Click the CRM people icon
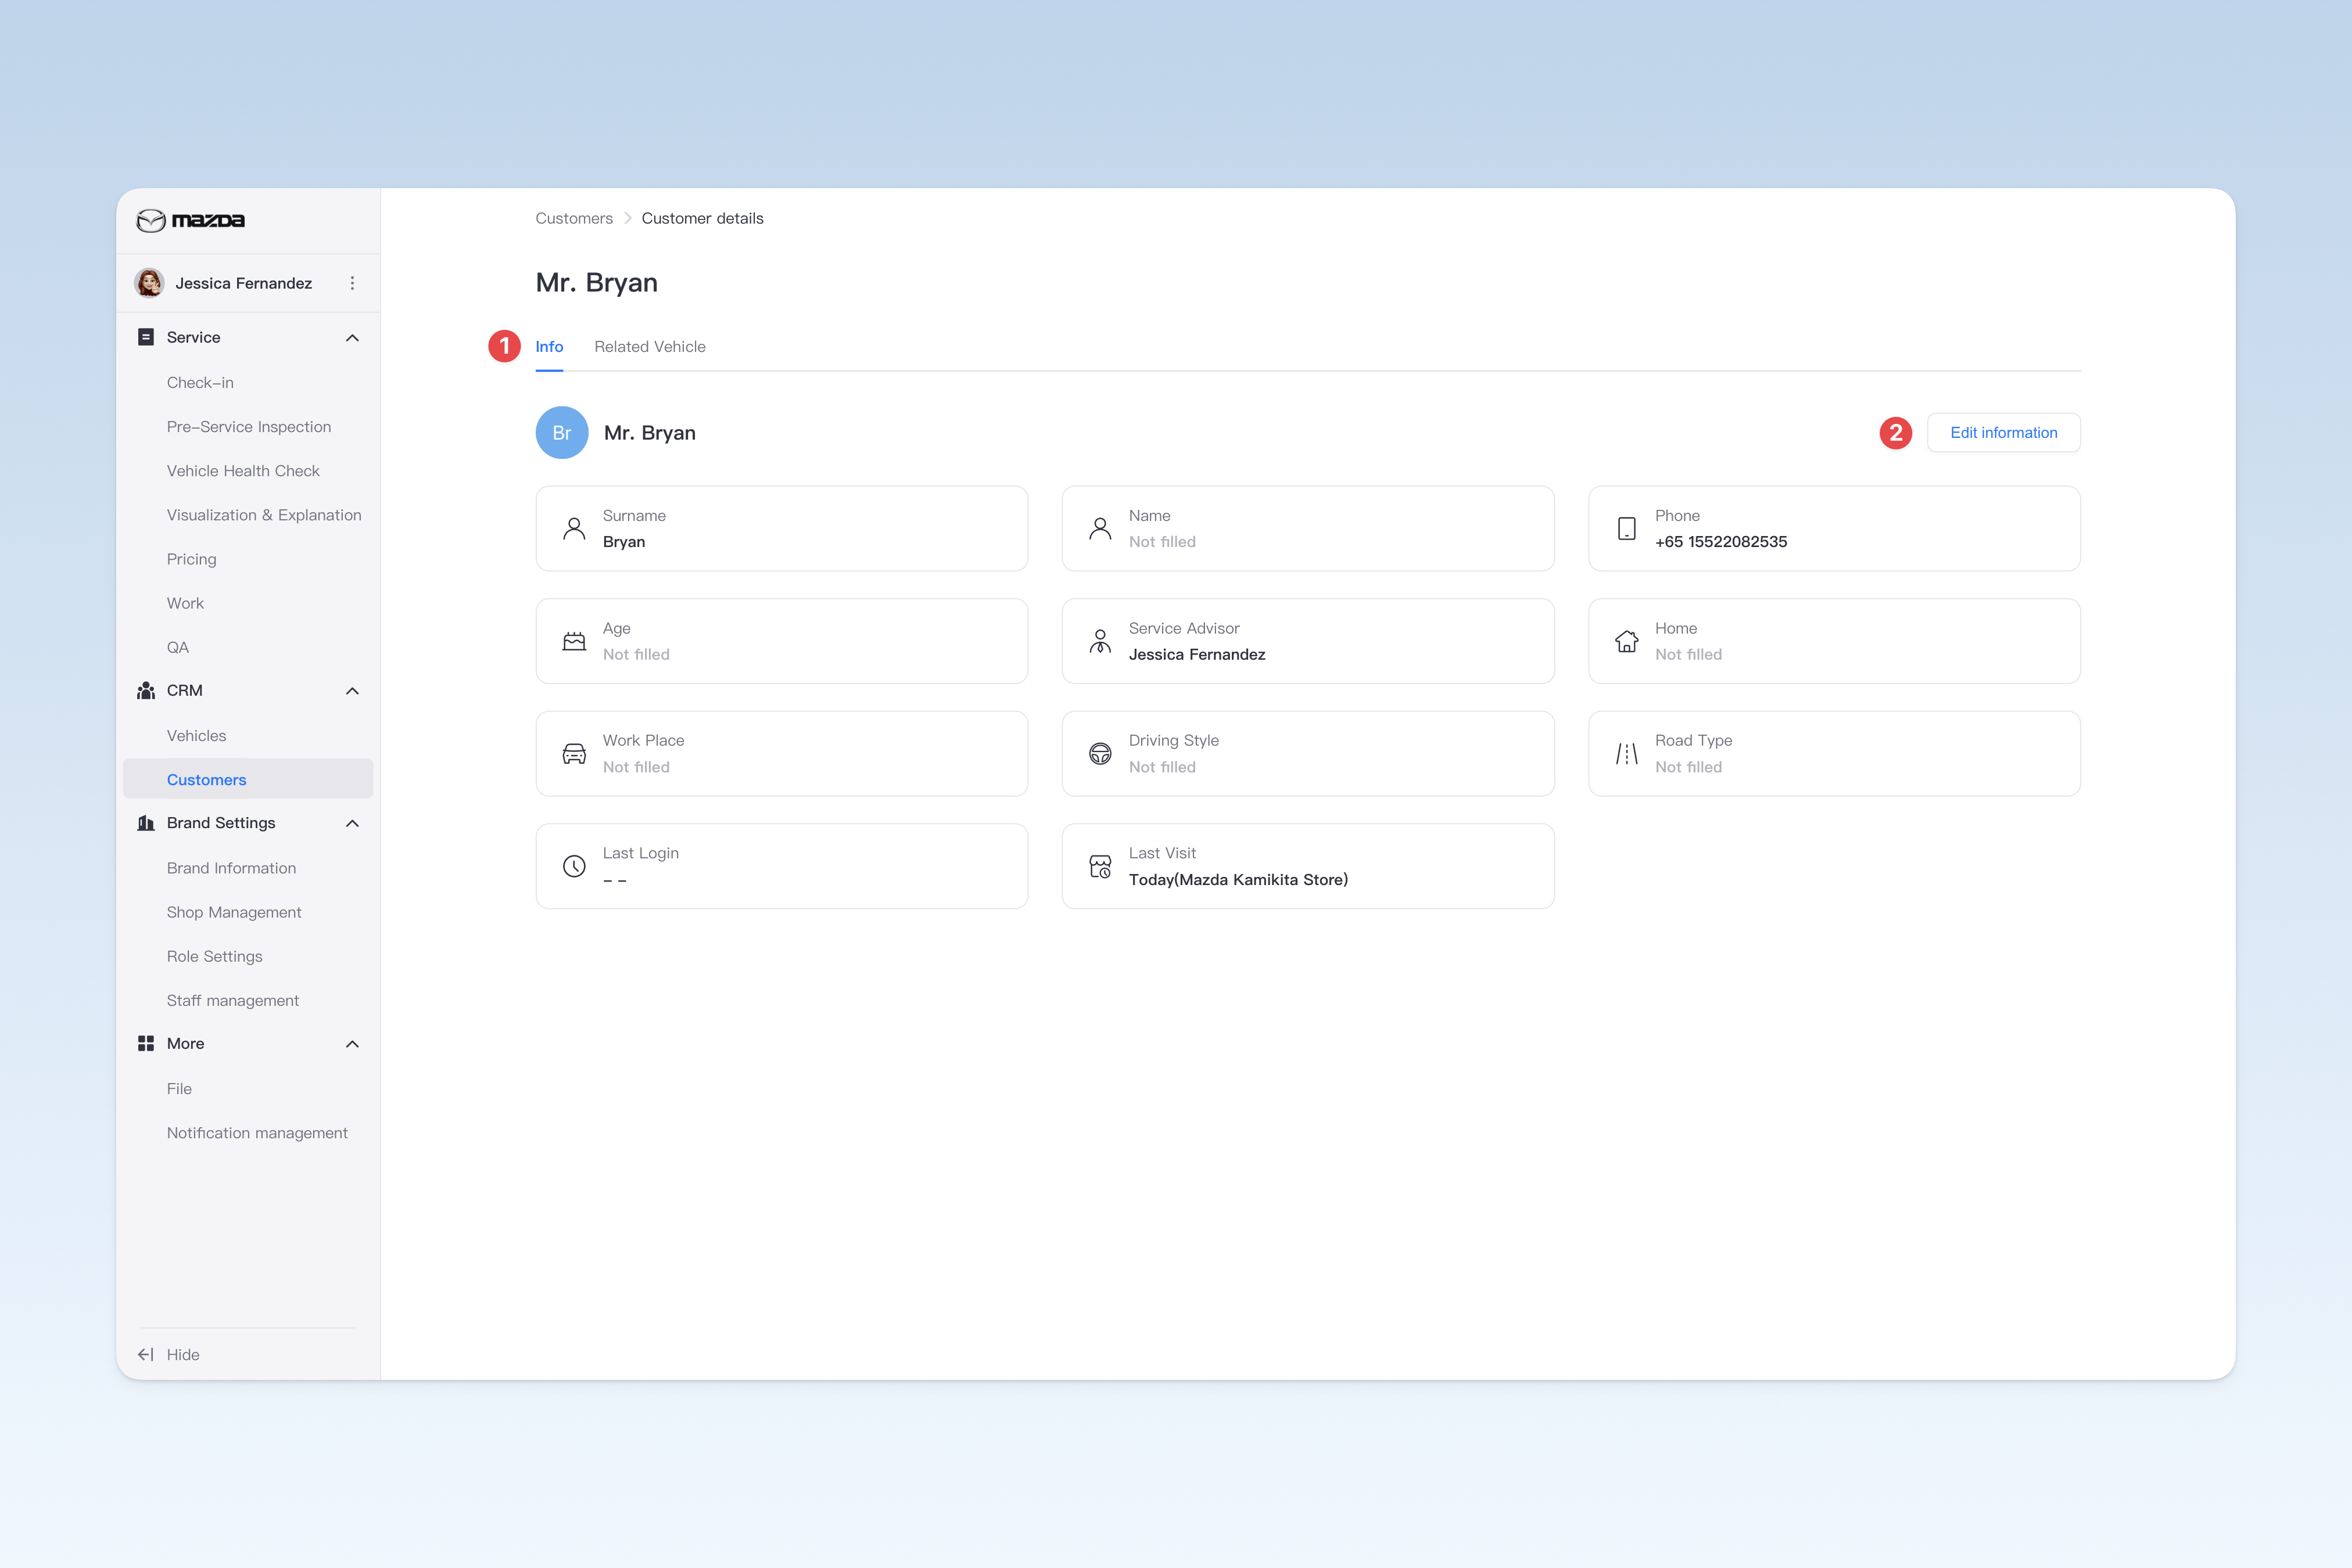Screen dimensions: 2352x1568 (x=146, y=690)
